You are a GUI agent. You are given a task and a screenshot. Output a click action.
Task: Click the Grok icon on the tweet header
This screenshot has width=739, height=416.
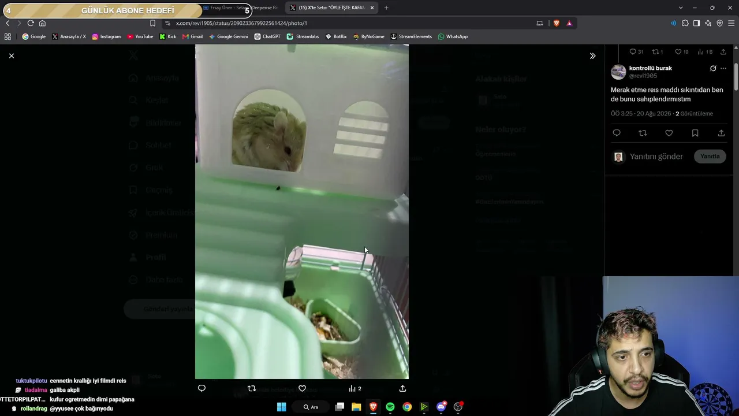point(713,68)
